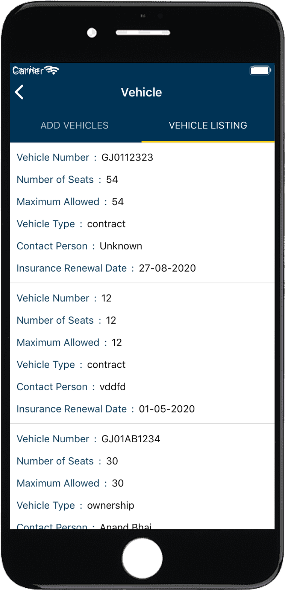285x590 pixels.
Task: Tap the battery indicator icon
Action: coord(260,70)
